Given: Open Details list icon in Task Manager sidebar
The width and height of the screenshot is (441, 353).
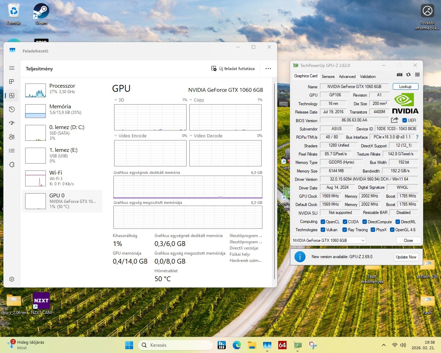Looking at the screenshot, I should tap(12, 151).
